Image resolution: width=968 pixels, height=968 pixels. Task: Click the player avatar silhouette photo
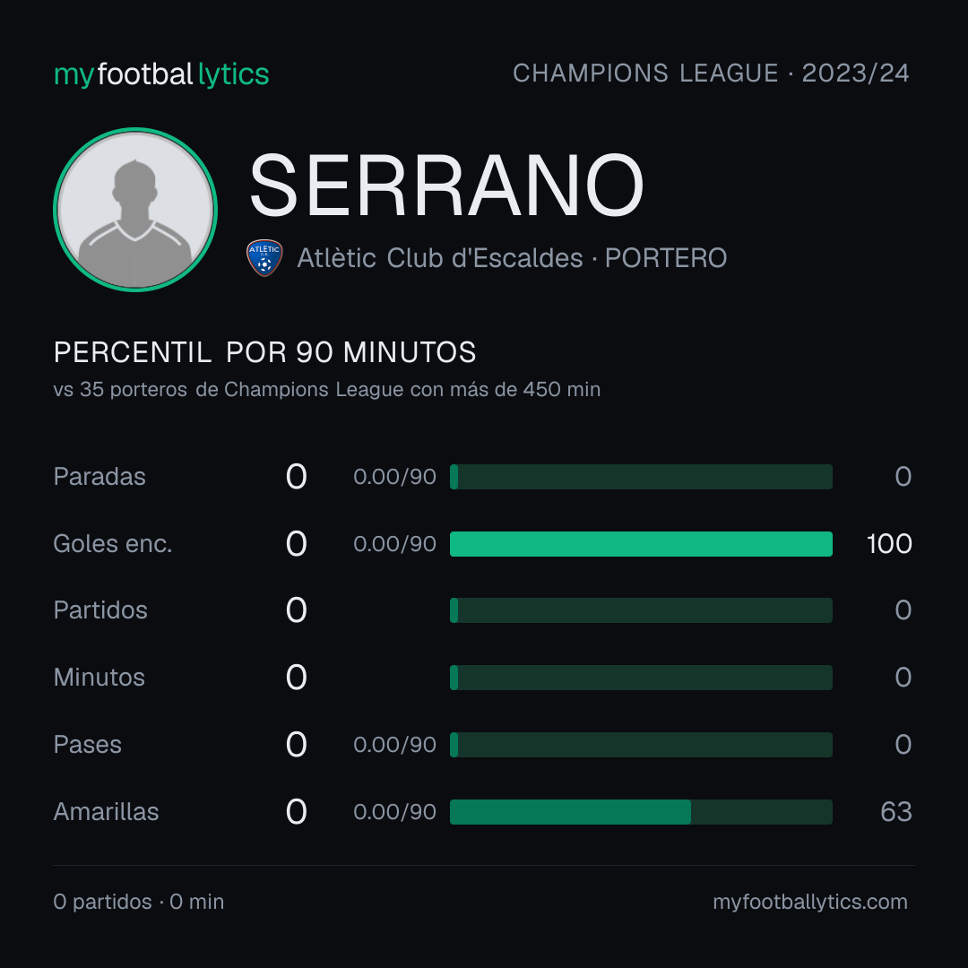135,210
